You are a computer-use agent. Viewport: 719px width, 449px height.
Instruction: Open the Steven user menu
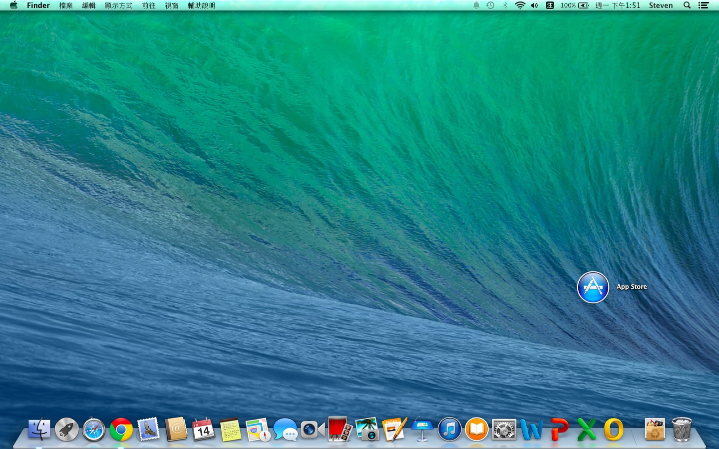(x=661, y=5)
